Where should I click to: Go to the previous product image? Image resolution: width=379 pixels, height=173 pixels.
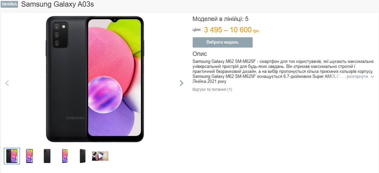pos(7,83)
